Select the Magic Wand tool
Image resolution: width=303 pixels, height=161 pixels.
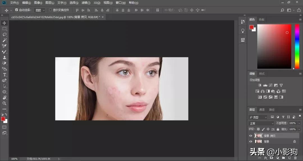pos(4,40)
